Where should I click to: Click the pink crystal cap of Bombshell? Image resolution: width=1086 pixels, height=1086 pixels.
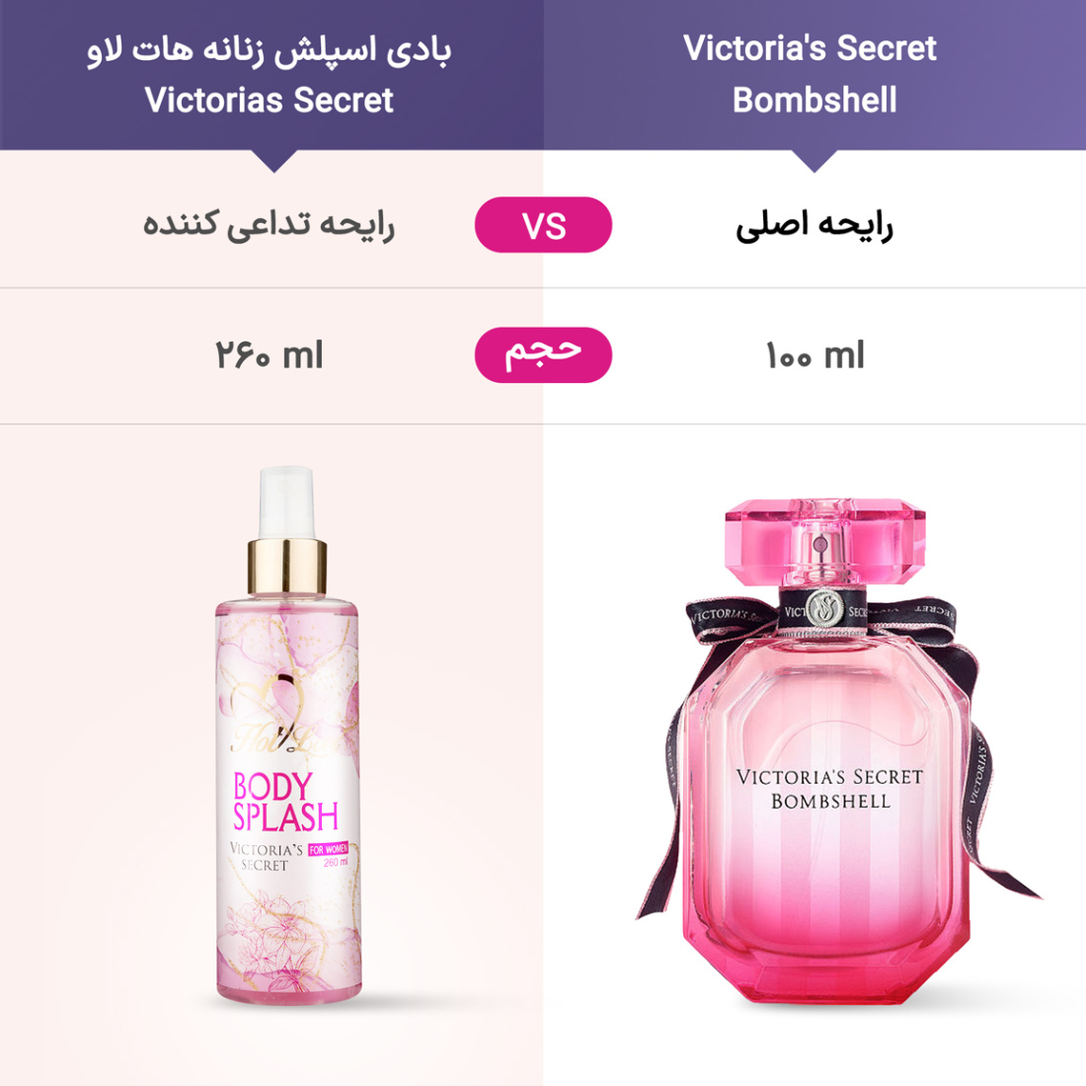tap(825, 542)
